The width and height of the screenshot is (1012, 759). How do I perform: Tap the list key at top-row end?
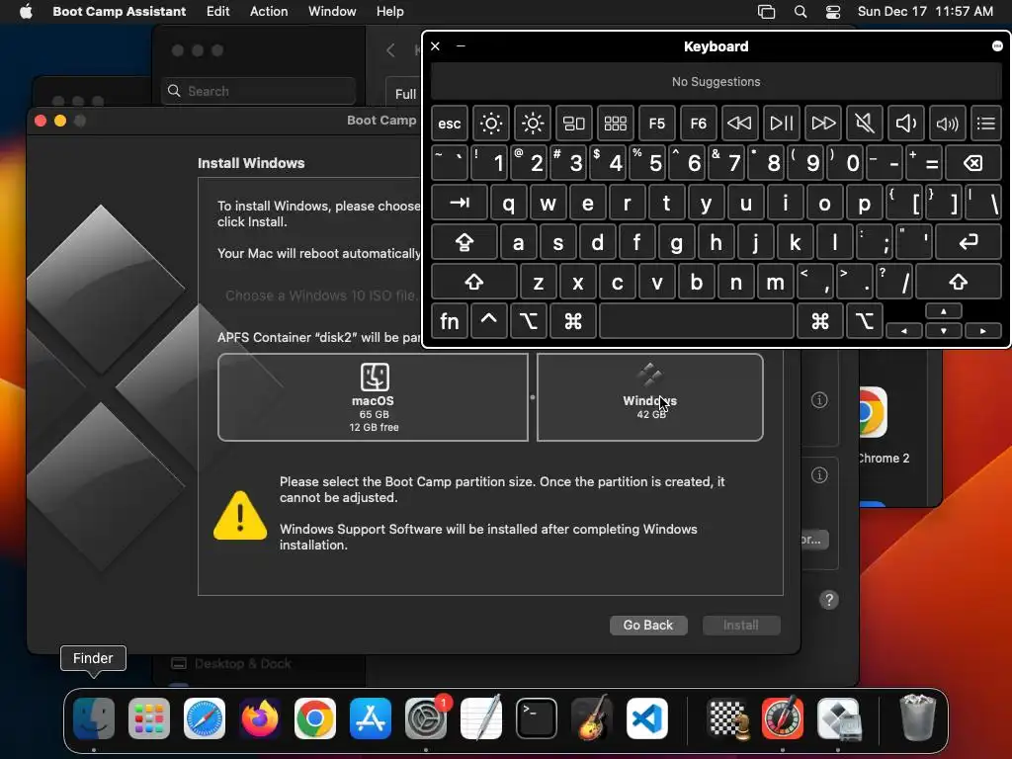click(986, 124)
